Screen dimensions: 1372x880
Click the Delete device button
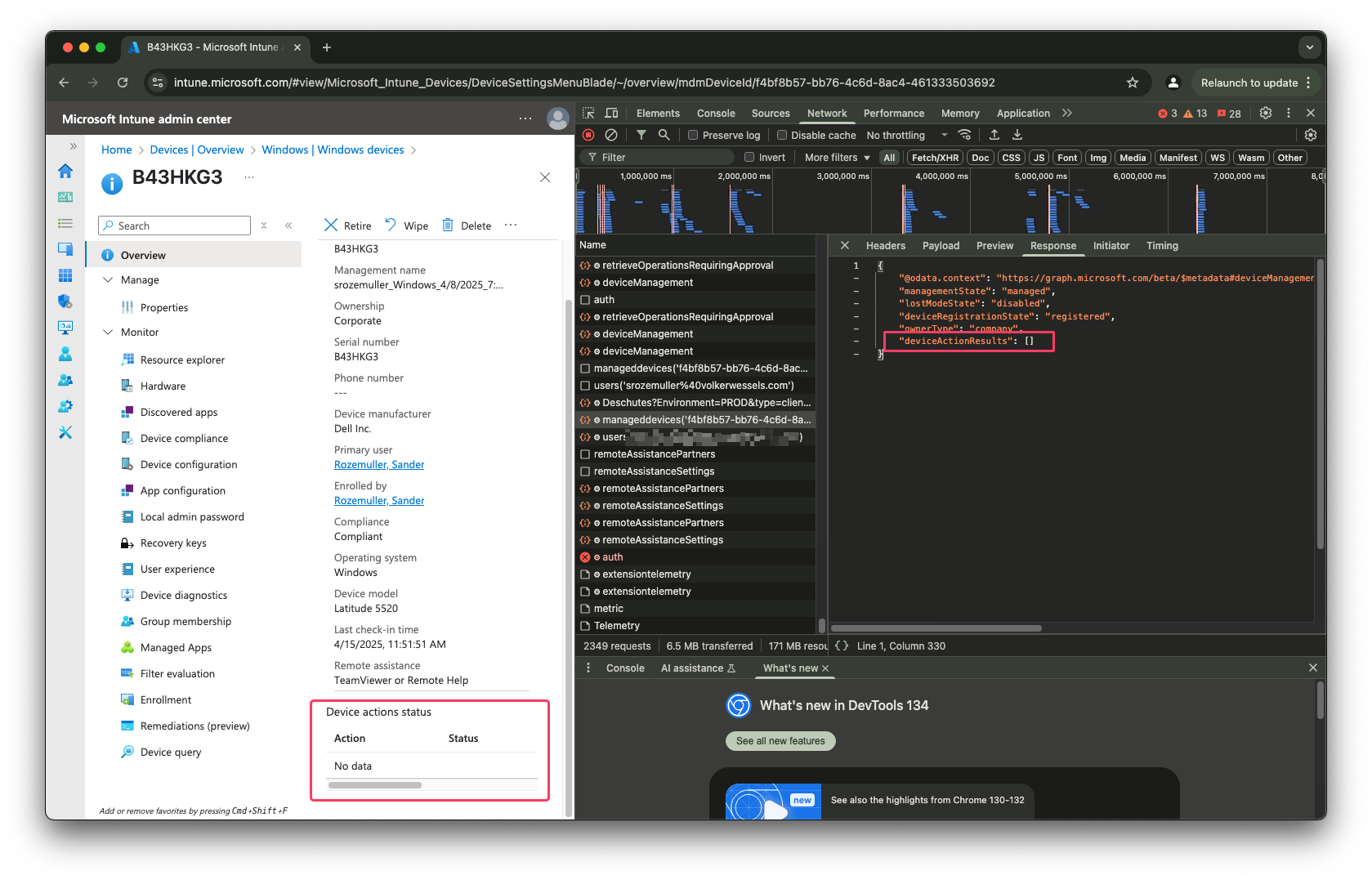point(467,226)
